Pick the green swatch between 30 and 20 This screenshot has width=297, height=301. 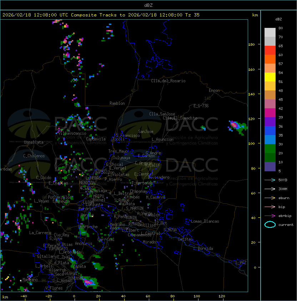pyautogui.click(x=270, y=148)
